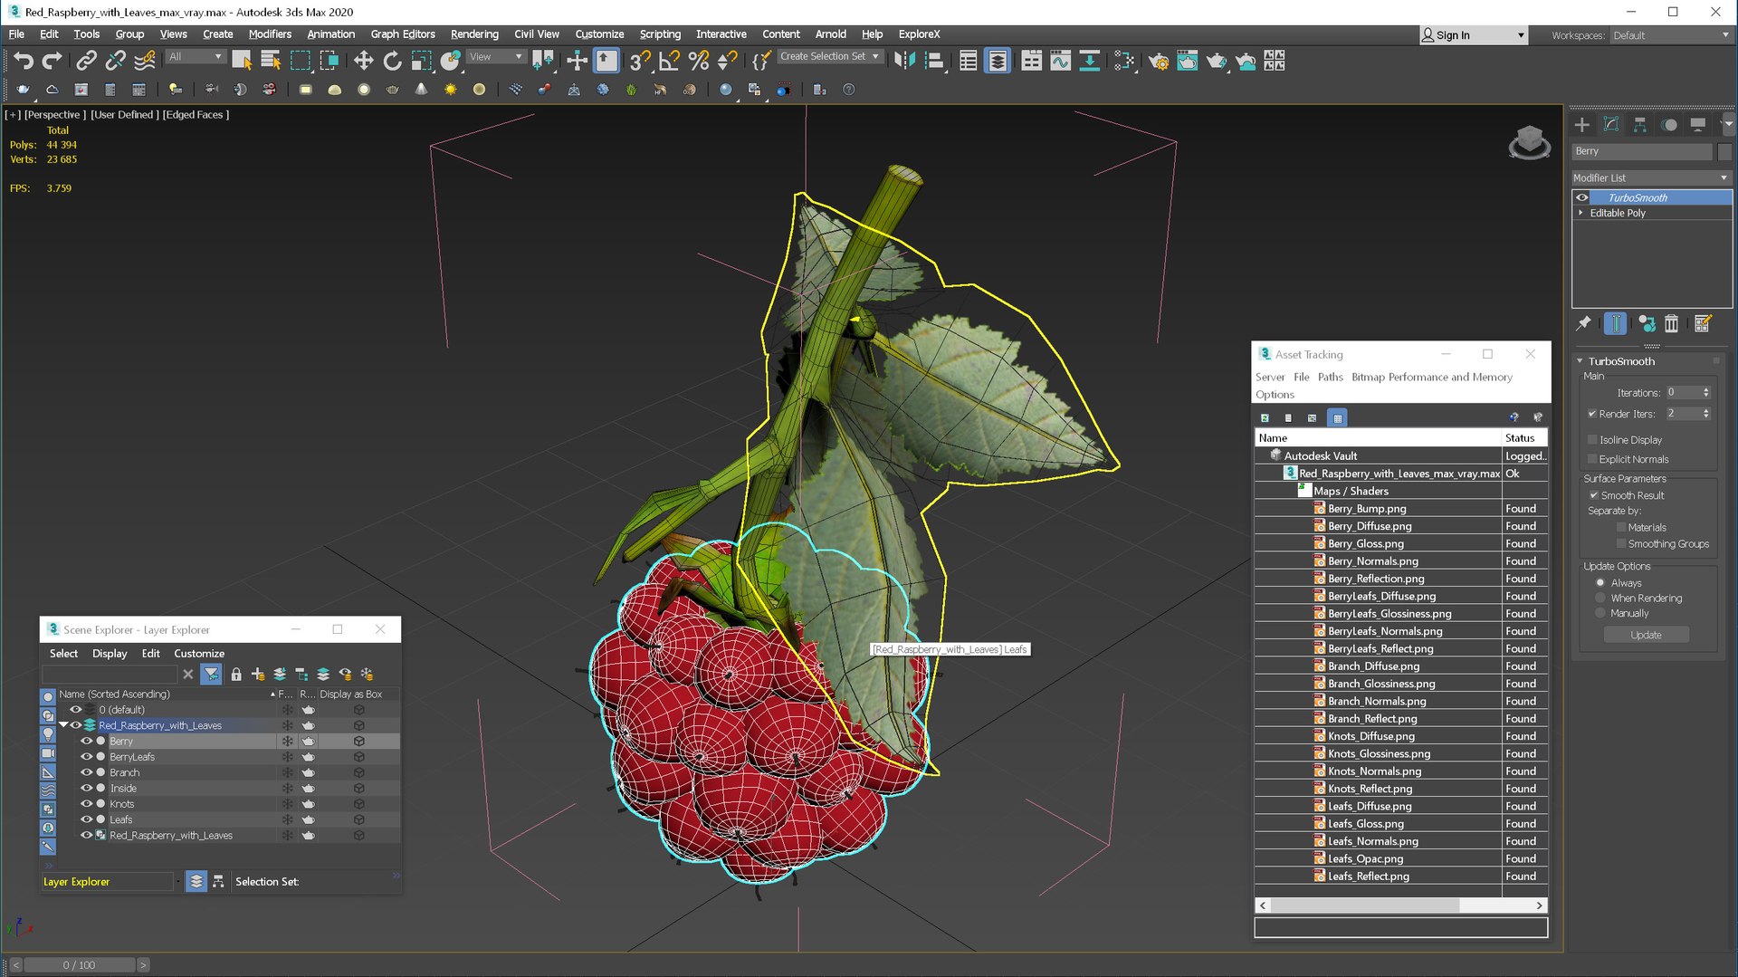Open the Modifiers menu
The height and width of the screenshot is (977, 1738).
(x=270, y=34)
